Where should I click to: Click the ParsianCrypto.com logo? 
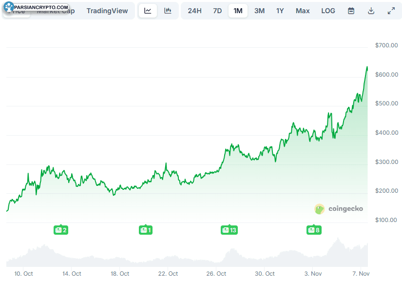tap(36, 7)
